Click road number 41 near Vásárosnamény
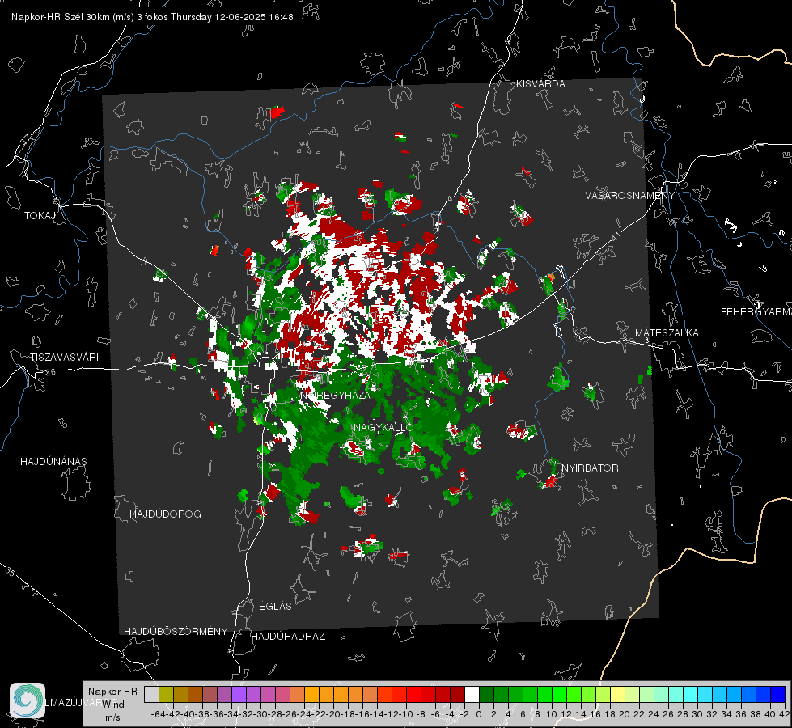Image resolution: width=792 pixels, height=728 pixels. [x=615, y=236]
